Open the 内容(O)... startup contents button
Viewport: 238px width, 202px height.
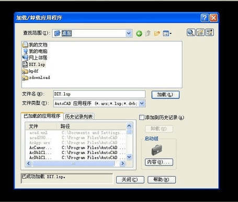159,162
